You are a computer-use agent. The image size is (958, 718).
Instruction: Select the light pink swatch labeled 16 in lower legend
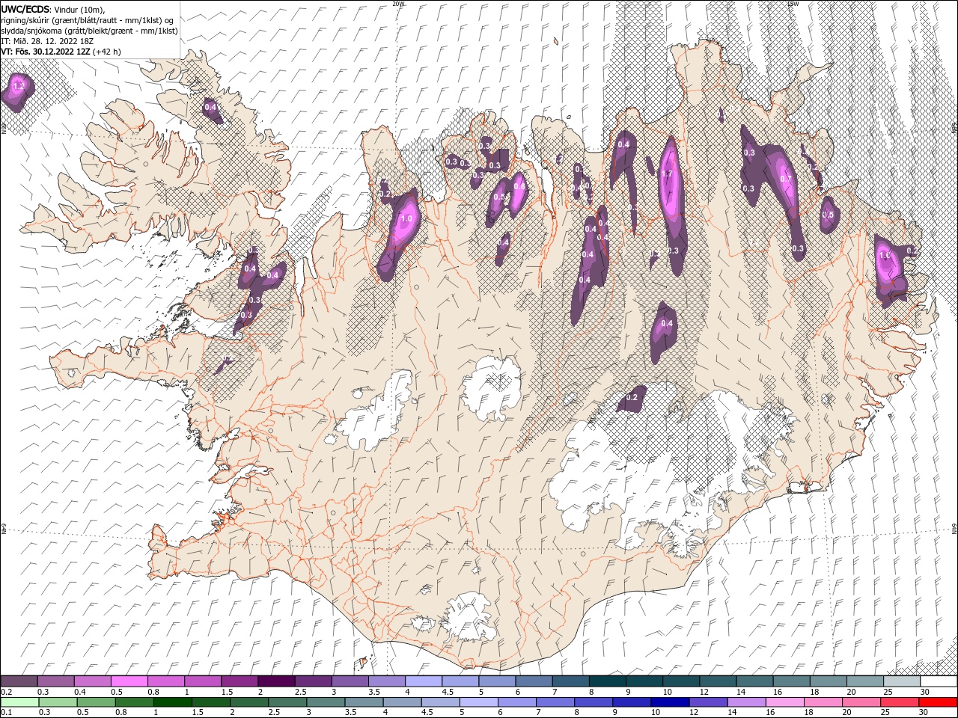(785, 702)
